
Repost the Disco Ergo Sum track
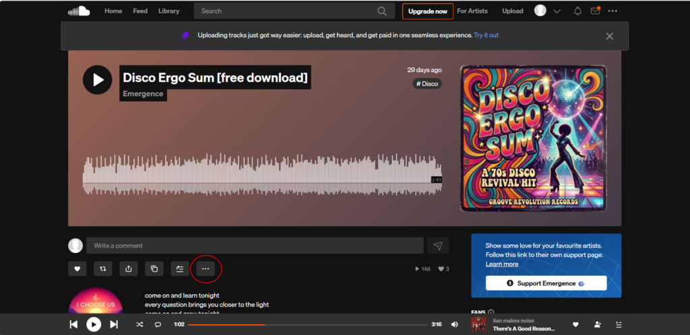[x=102, y=269]
